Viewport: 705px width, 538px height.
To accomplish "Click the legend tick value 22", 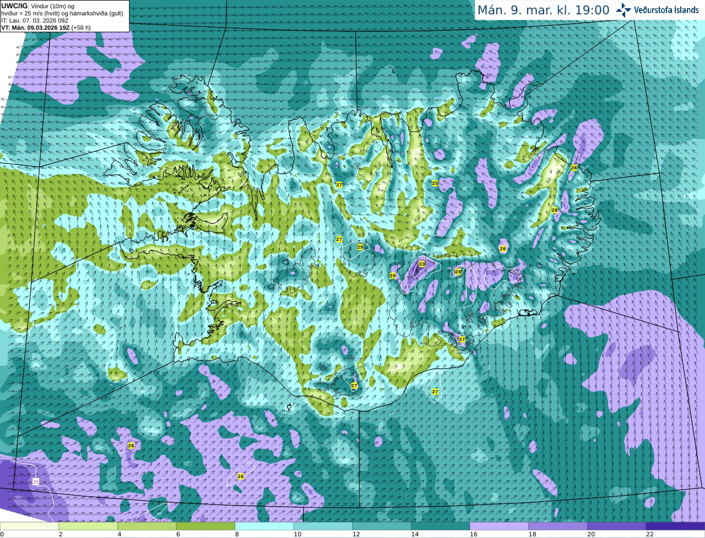I will click(650, 534).
